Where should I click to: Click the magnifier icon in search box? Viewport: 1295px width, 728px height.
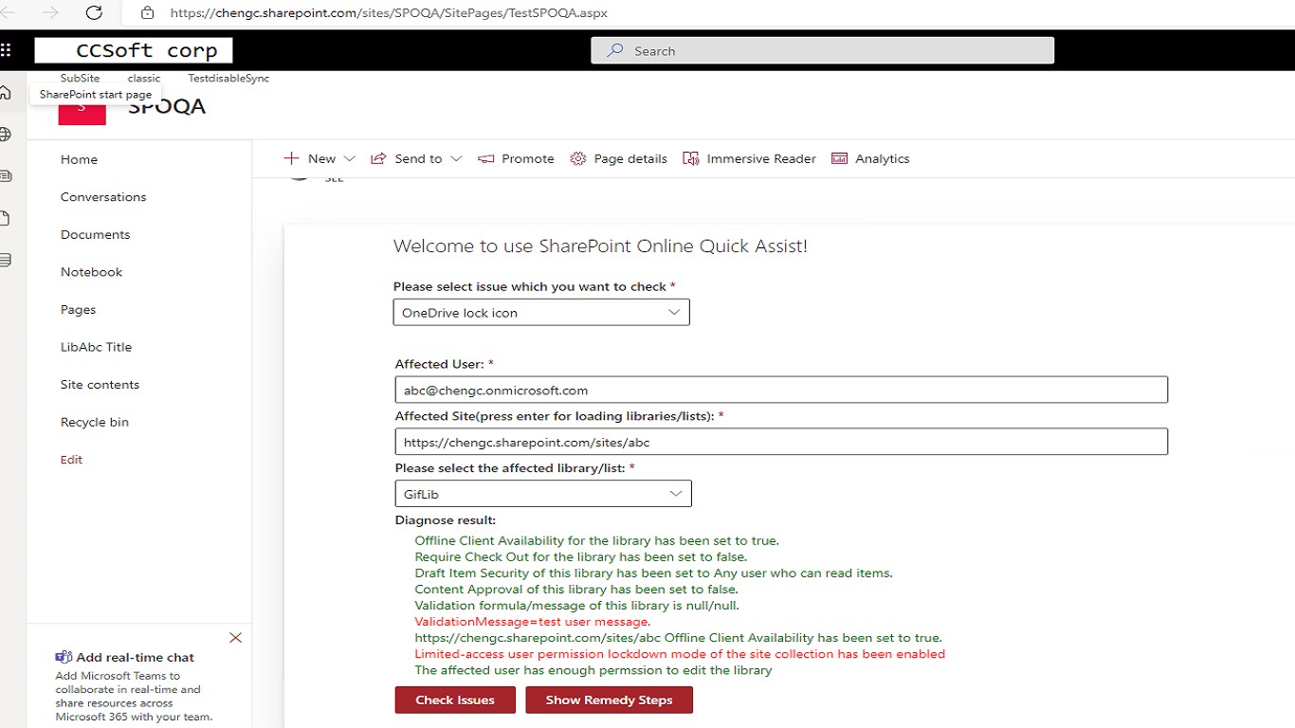coord(615,50)
